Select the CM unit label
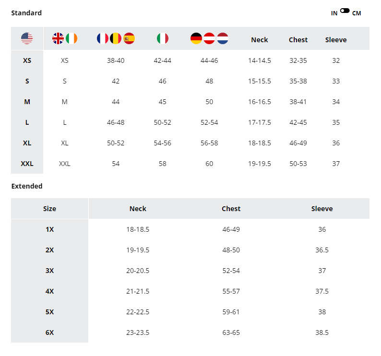This screenshot has height=356, width=381. pos(357,13)
